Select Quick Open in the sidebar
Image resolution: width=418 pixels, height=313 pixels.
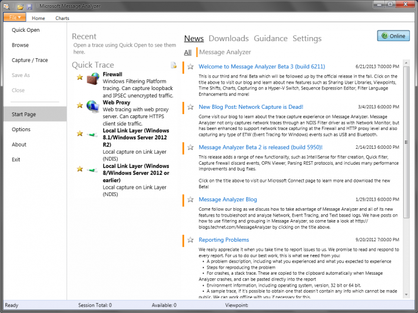pyautogui.click(x=25, y=30)
